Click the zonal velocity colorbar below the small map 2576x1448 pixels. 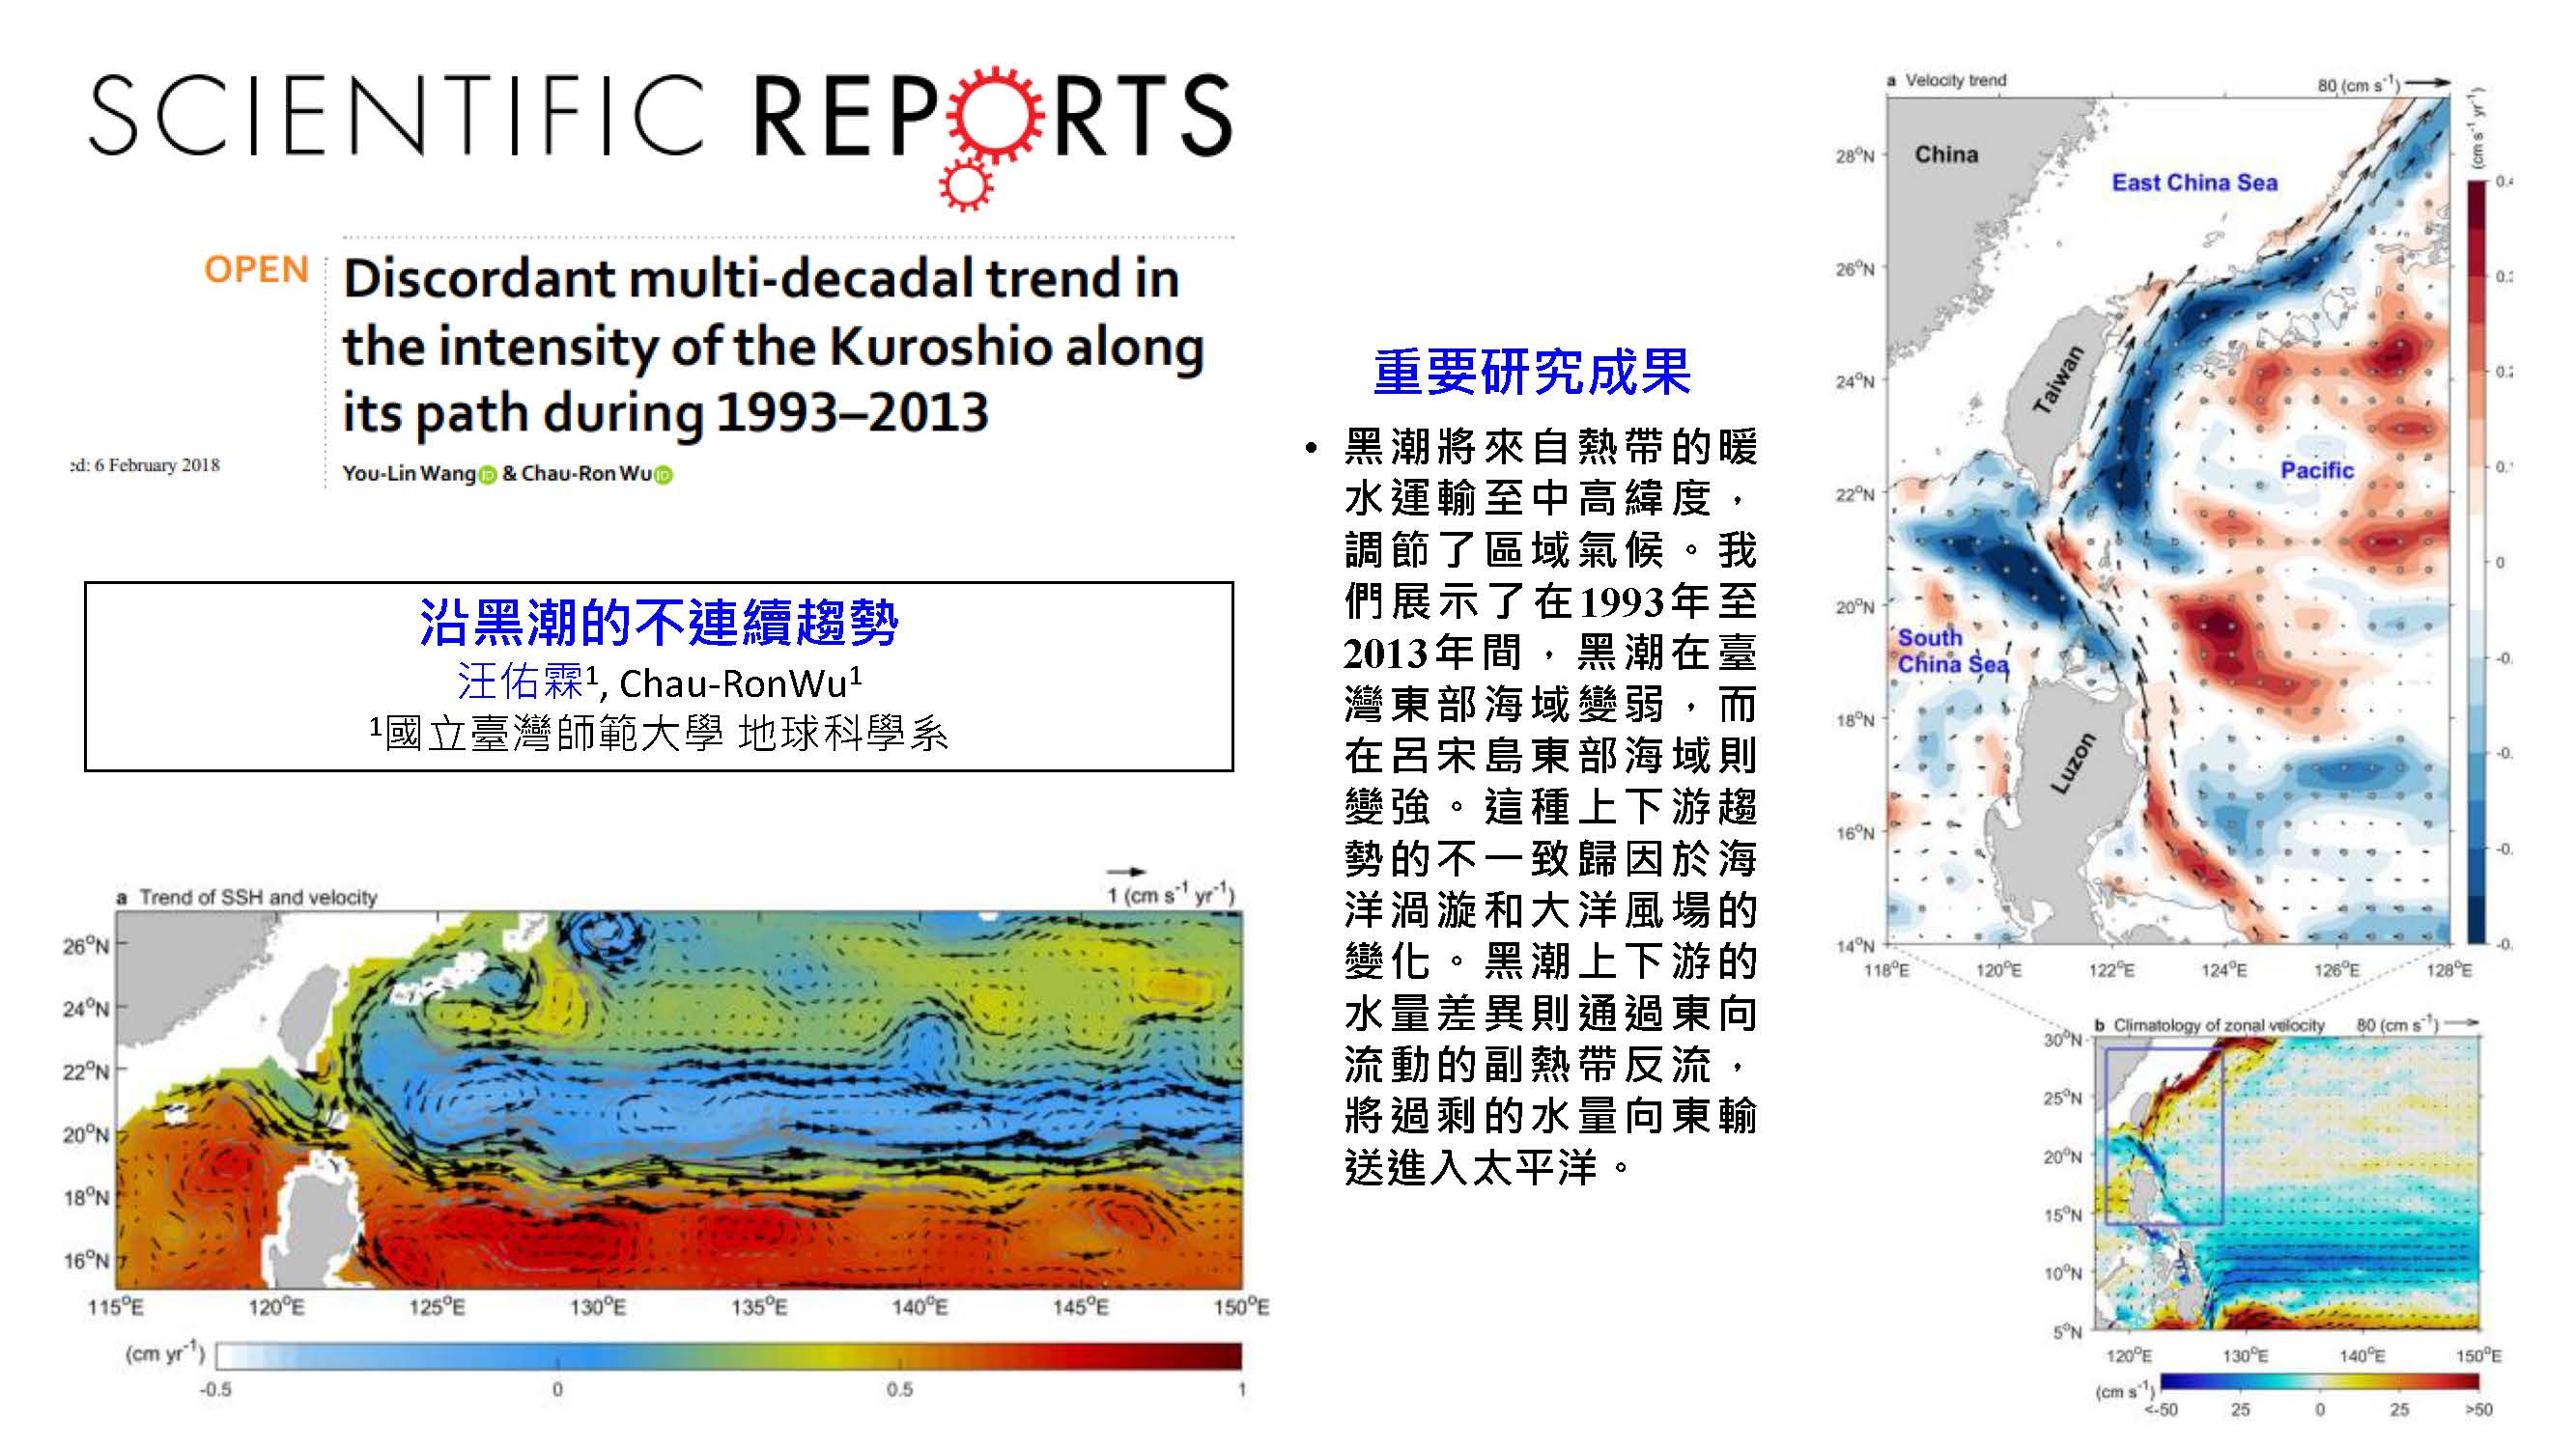tap(2319, 1382)
